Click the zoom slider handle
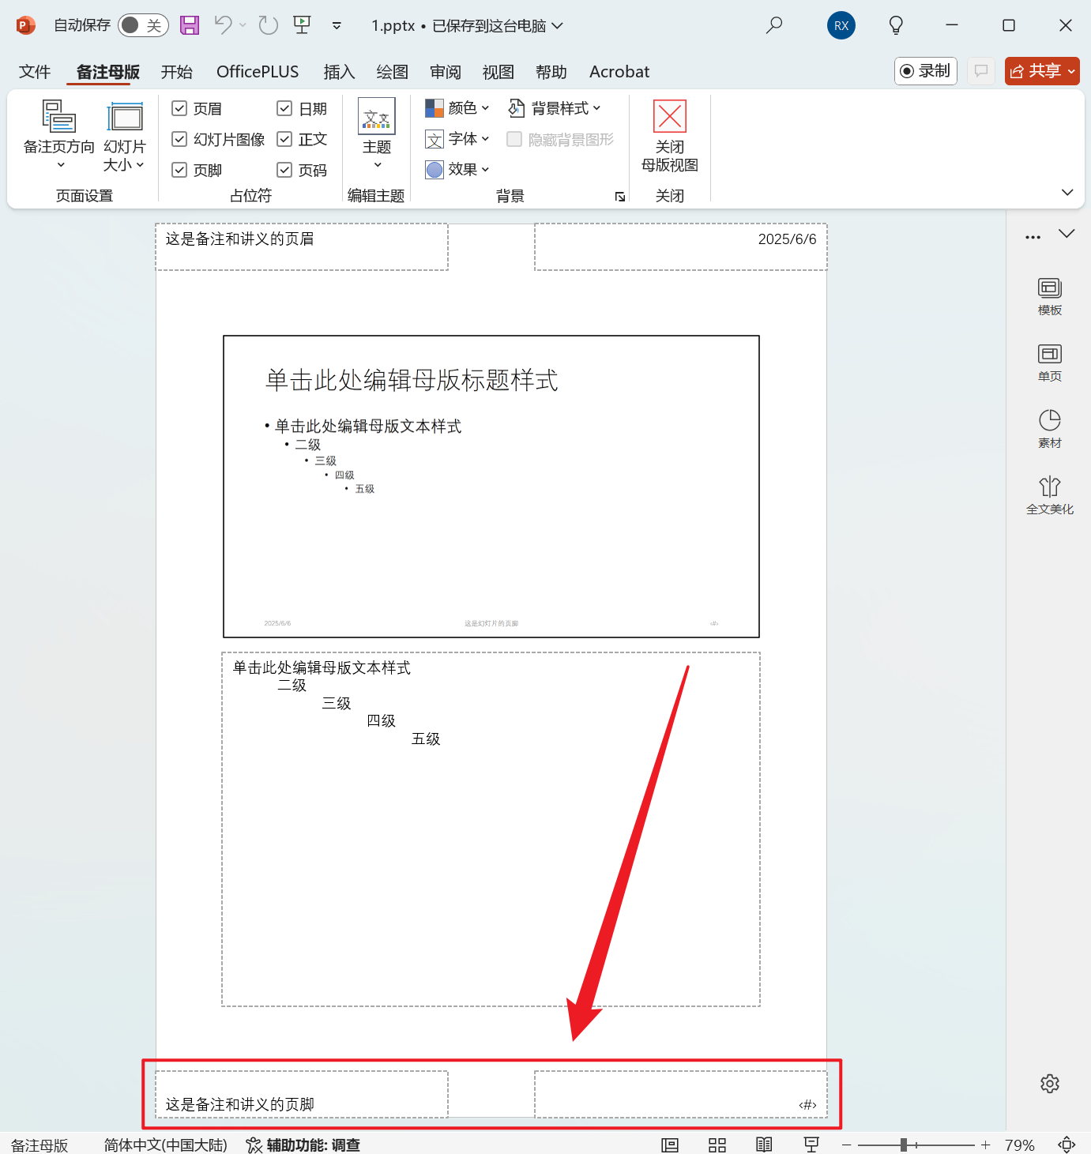The width and height of the screenshot is (1091, 1154). pyautogui.click(x=904, y=1145)
